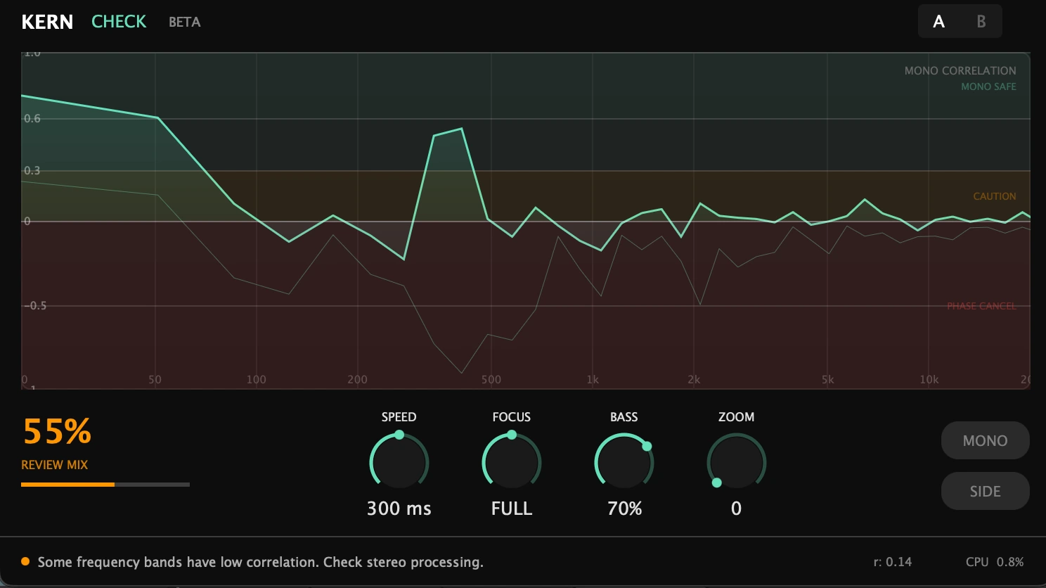
Task: Click the REVIEW MIX progress slider
Action: [105, 485]
